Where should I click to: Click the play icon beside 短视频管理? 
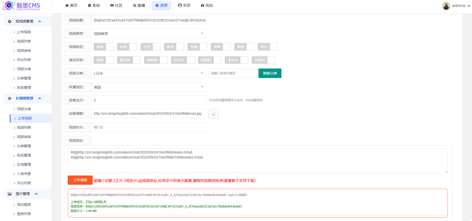click(x=9, y=21)
